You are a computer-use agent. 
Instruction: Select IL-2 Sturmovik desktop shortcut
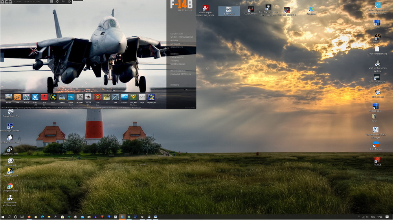(250, 11)
